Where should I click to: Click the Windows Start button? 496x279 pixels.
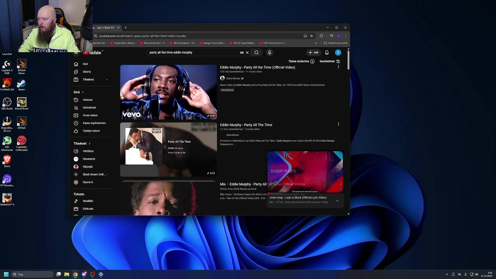(6, 274)
